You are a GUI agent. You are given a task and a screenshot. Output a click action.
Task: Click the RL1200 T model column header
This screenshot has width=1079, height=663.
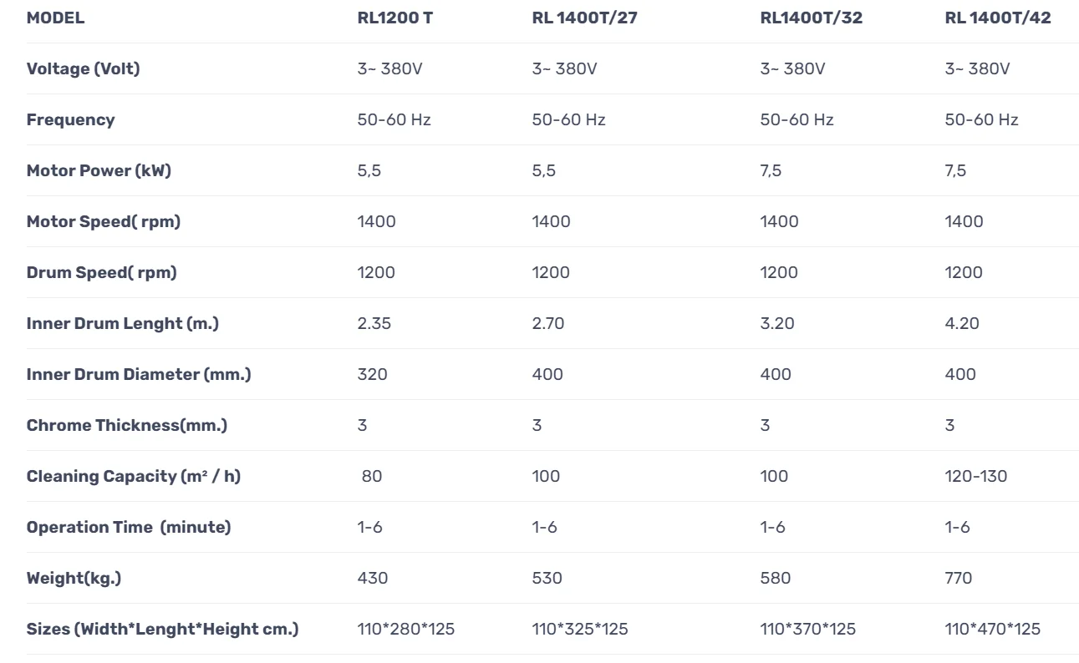point(394,18)
